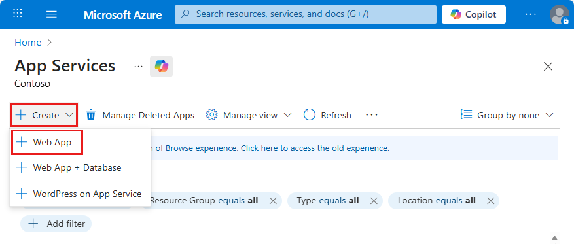This screenshot has width=574, height=244.
Task: Click the scroll-up arrow at bottom right
Action: pos(555,237)
